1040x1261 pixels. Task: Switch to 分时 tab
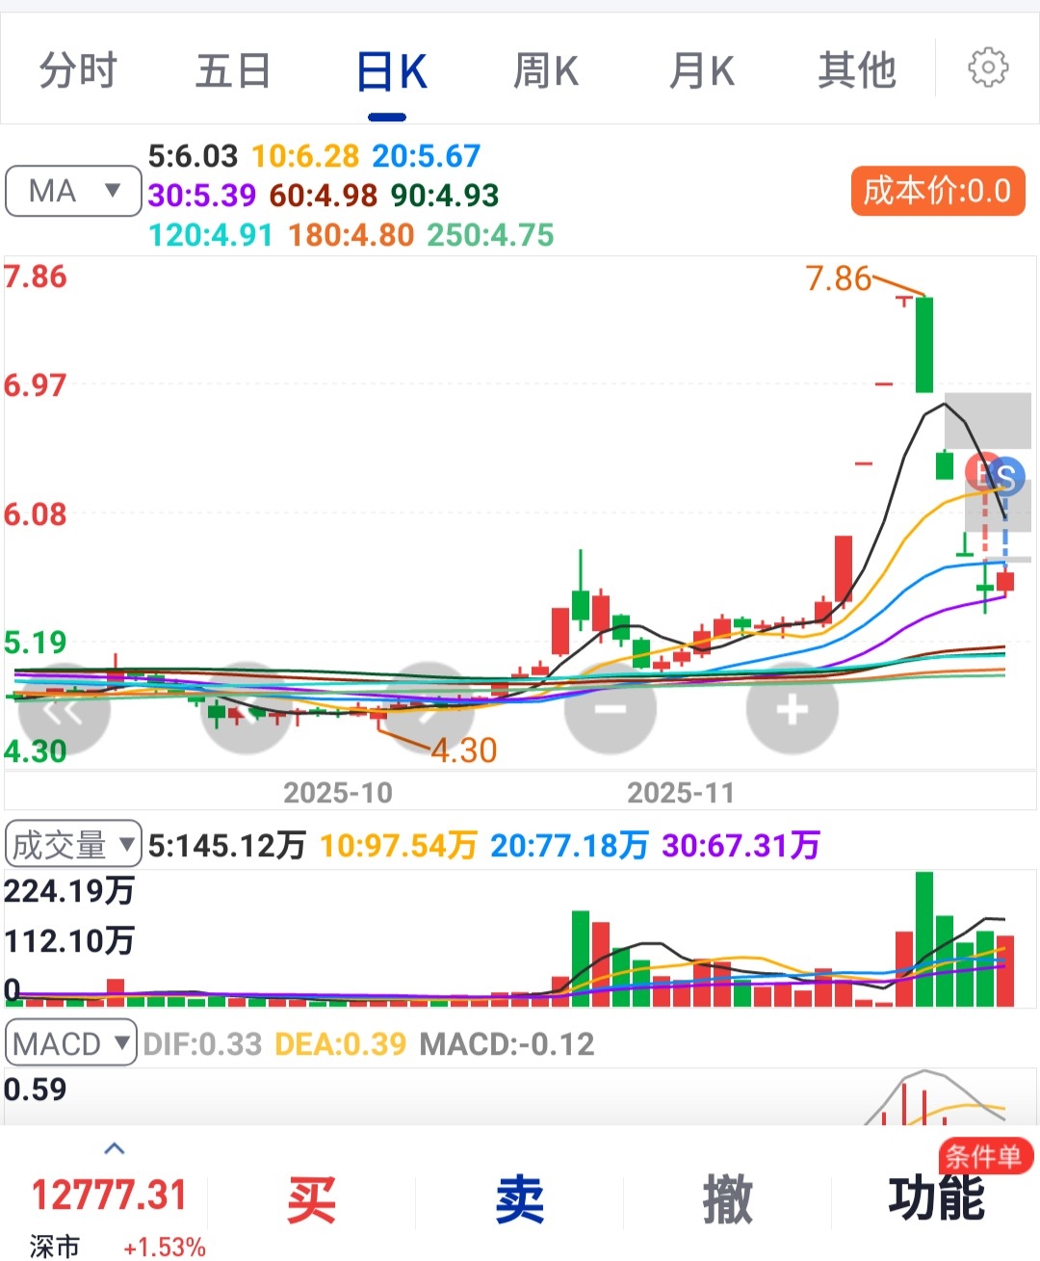point(78,70)
